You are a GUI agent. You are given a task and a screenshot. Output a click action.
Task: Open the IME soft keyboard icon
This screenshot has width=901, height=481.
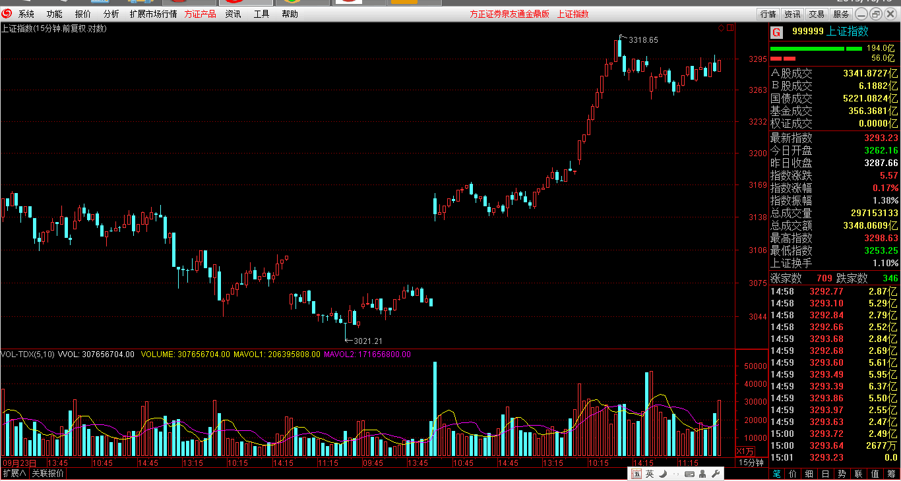click(689, 474)
